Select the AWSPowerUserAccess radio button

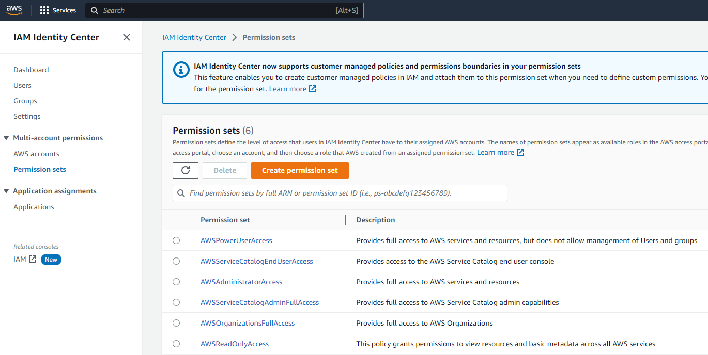coord(176,240)
